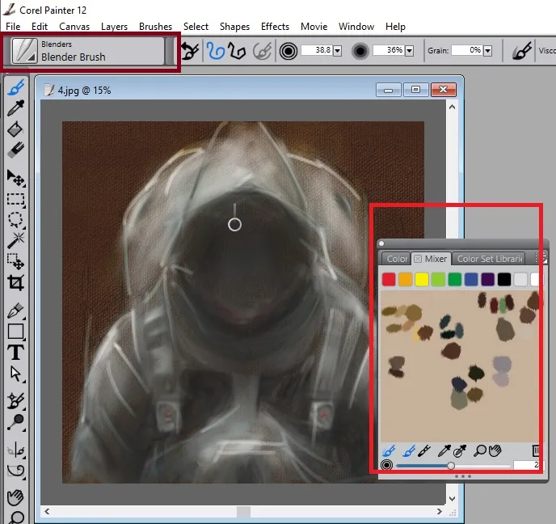Select the Cloner tool
The width and height of the screenshot is (556, 524).
(x=15, y=401)
